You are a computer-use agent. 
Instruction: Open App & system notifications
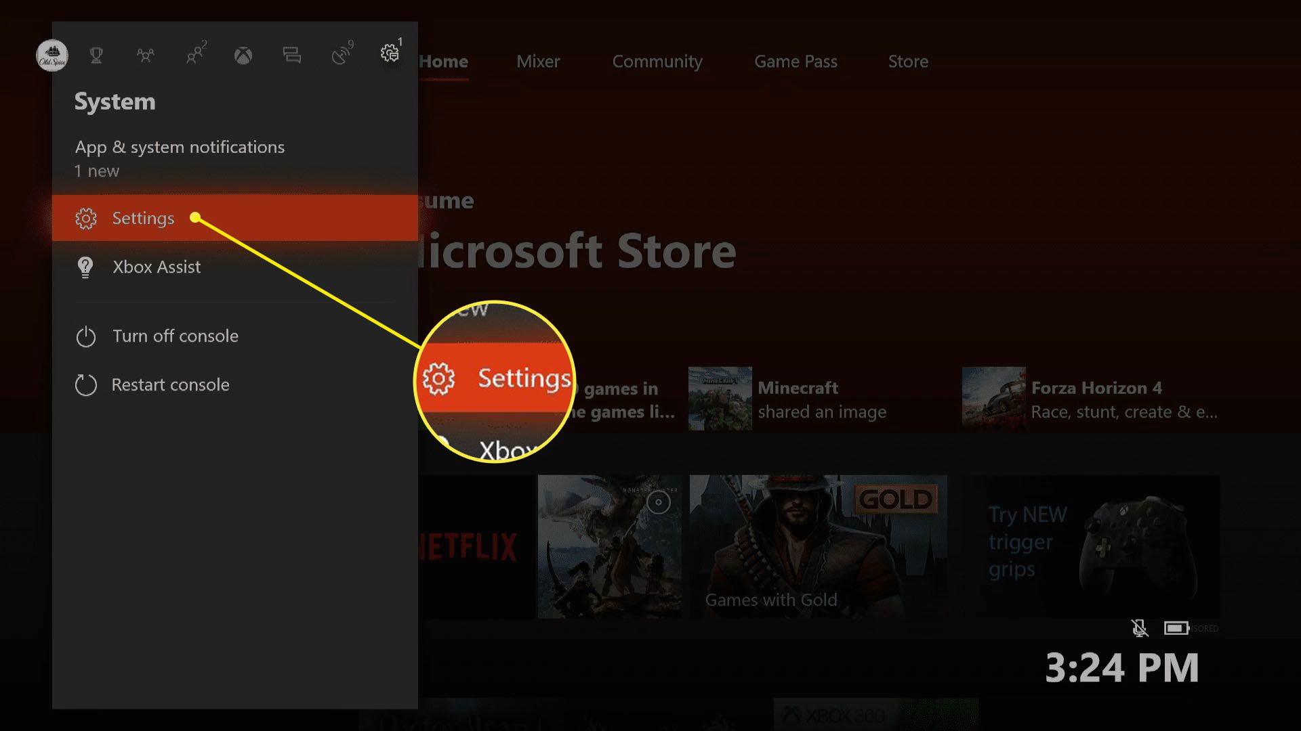pyautogui.click(x=234, y=158)
